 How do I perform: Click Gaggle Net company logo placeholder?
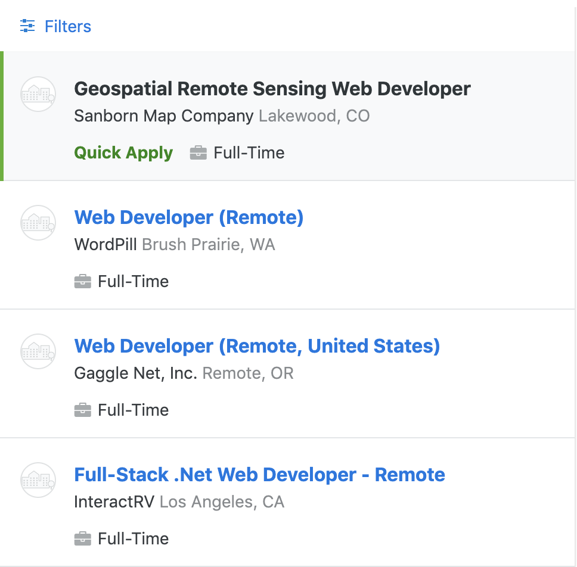coord(38,351)
